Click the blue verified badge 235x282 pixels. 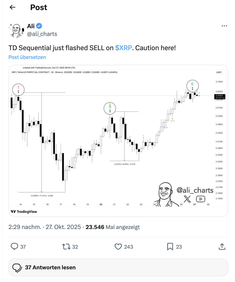click(x=39, y=26)
